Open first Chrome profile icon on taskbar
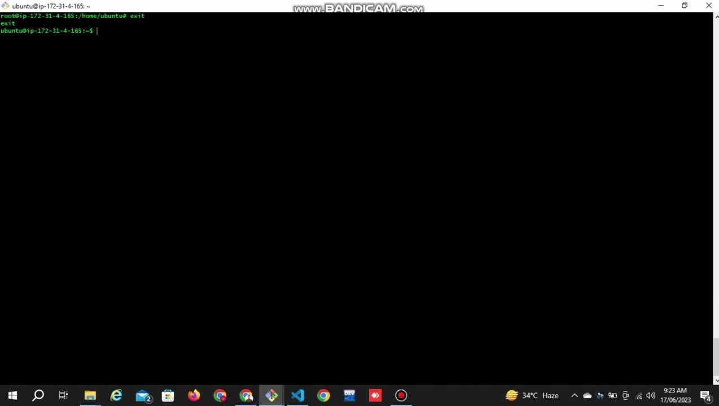Image resolution: width=719 pixels, height=406 pixels. pos(220,395)
